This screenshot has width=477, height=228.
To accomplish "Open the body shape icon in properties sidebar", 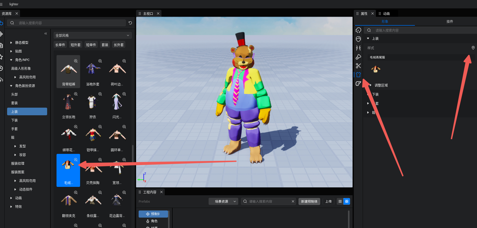I will 358,48.
